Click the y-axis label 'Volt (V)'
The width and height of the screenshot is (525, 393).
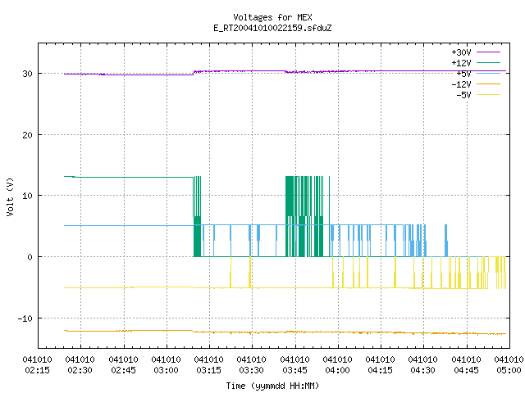pyautogui.click(x=10, y=196)
